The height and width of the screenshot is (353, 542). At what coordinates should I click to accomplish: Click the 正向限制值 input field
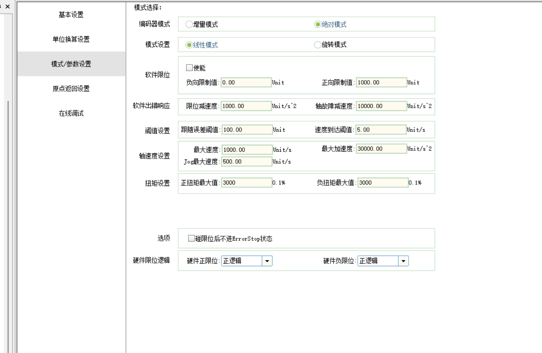coord(381,82)
